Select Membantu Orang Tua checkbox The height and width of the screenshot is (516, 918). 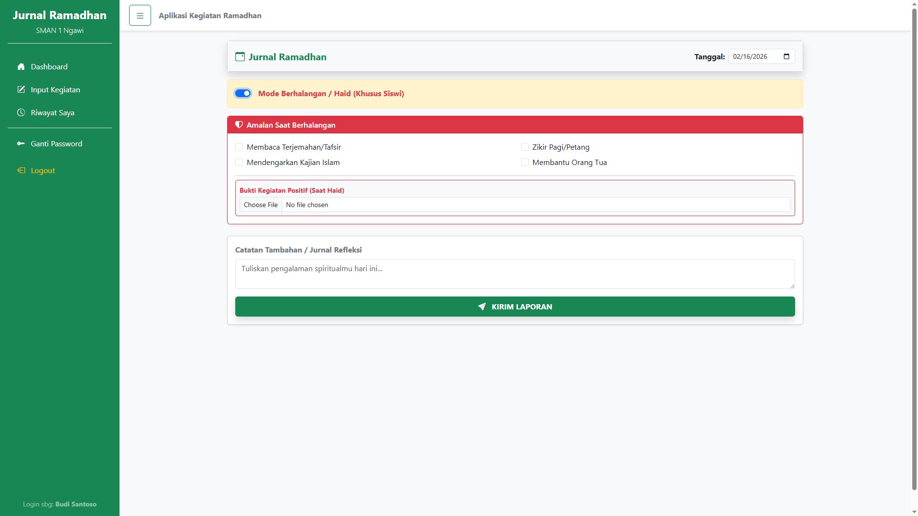pyautogui.click(x=525, y=163)
